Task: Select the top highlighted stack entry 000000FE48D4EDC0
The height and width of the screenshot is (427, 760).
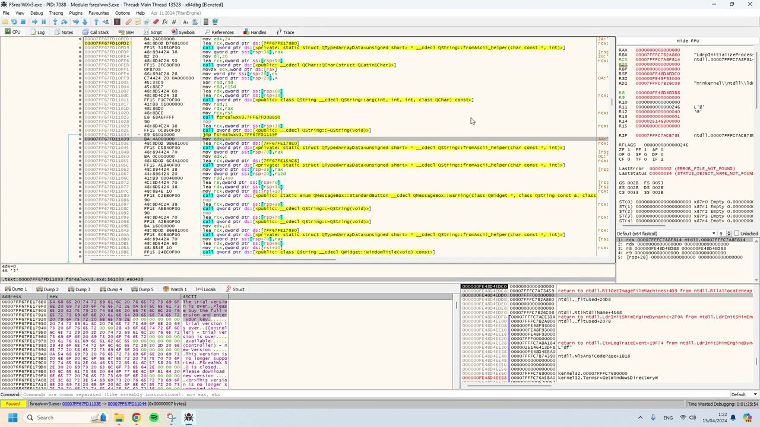Action: 484,286
